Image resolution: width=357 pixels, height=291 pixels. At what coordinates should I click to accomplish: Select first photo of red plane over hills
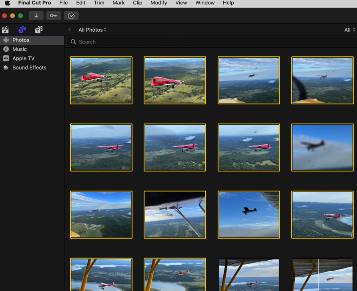click(101, 80)
